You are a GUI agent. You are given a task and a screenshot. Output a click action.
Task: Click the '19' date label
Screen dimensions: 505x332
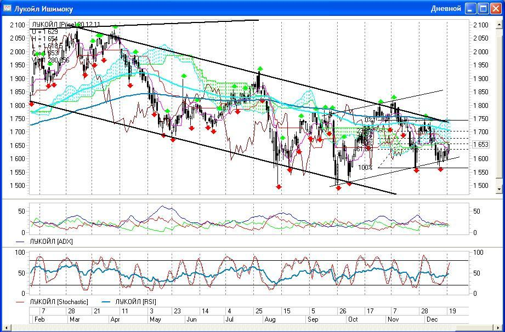452,311
